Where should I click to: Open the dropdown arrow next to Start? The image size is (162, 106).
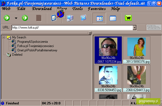click(16, 18)
